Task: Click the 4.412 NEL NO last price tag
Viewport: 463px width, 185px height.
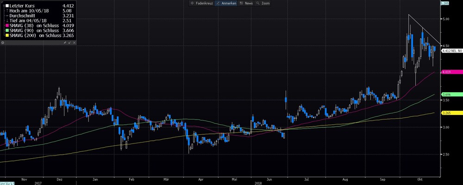Action: pyautogui.click(x=451, y=51)
